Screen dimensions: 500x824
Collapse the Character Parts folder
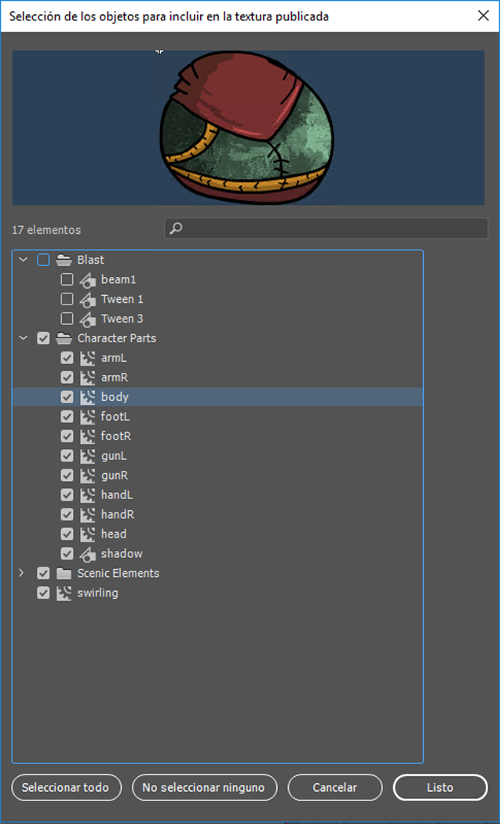click(x=23, y=338)
